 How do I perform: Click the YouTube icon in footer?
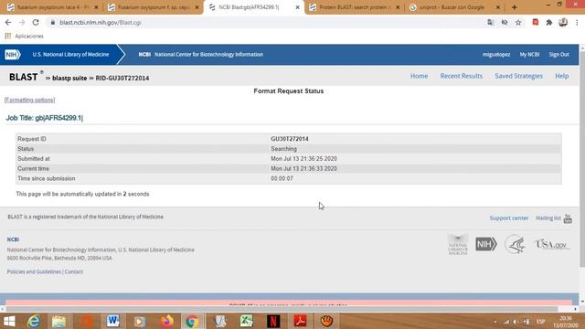point(568,218)
